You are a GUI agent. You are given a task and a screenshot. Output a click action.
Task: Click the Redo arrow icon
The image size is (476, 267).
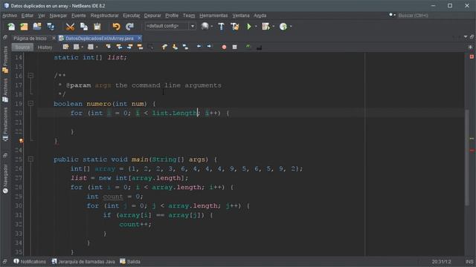(129, 27)
